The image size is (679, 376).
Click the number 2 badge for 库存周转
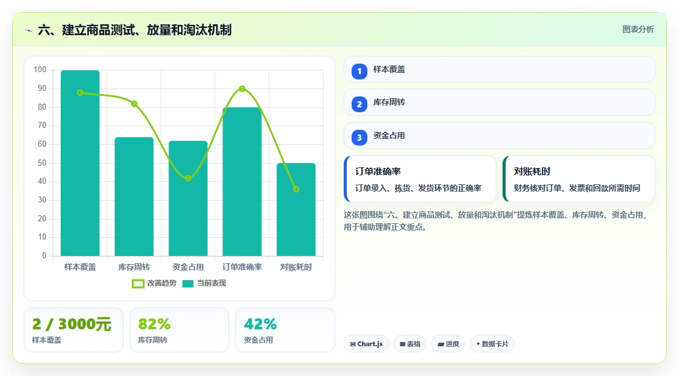(x=359, y=104)
